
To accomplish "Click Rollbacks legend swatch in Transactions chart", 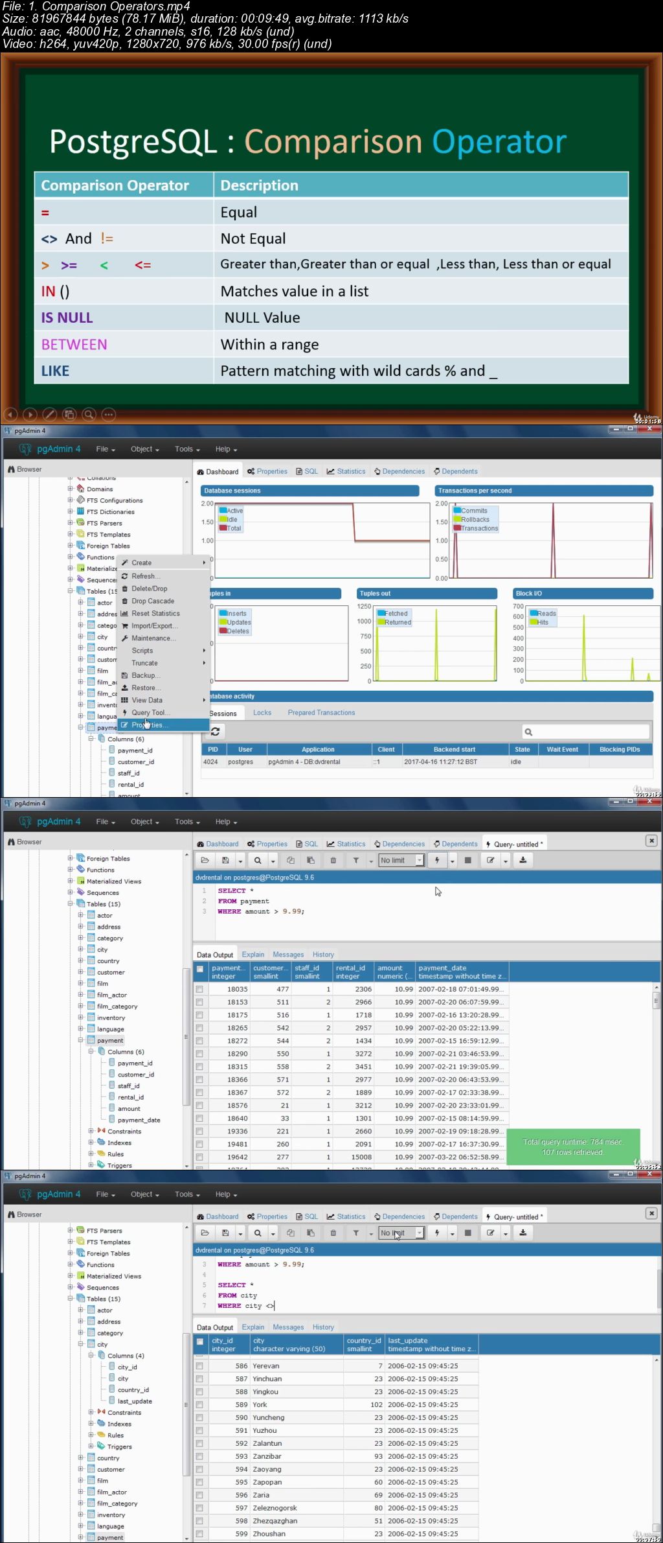I will click(x=457, y=519).
